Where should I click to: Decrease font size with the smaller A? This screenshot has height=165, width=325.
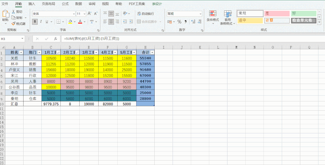pos(96,13)
